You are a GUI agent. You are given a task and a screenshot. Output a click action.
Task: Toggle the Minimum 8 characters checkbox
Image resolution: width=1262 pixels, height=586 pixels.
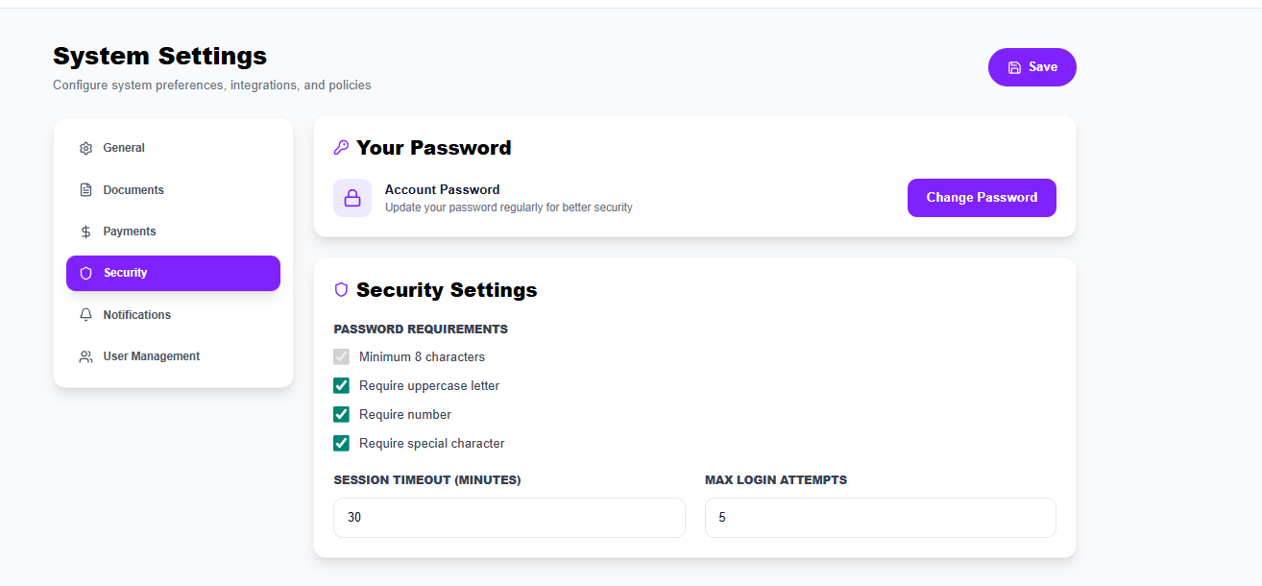[x=341, y=357]
